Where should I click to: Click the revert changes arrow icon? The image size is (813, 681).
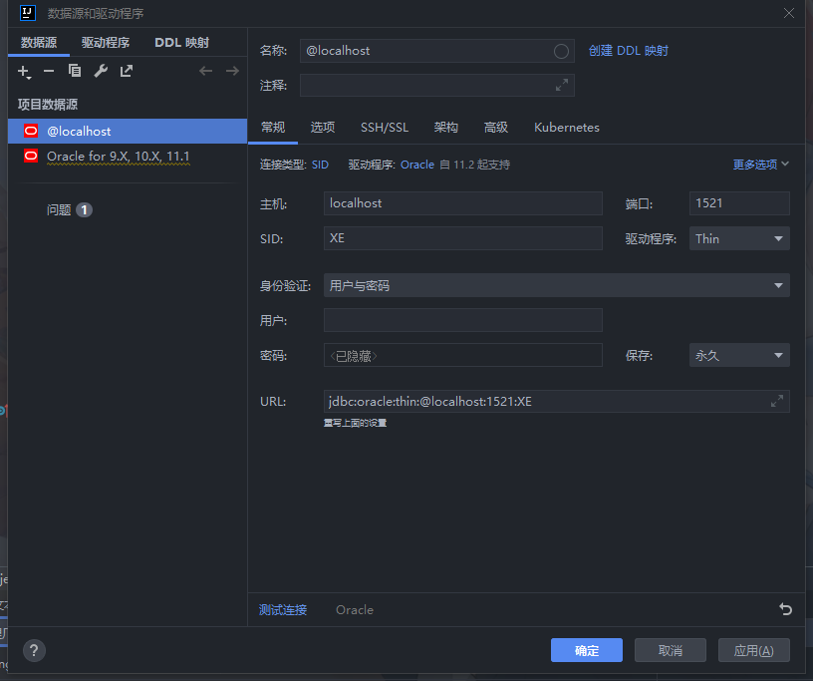click(785, 609)
